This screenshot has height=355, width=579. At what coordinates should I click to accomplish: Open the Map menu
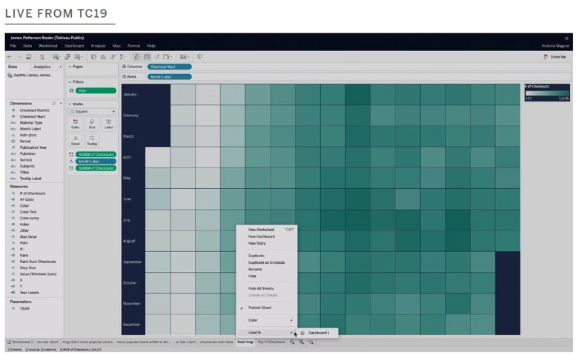[x=116, y=46]
